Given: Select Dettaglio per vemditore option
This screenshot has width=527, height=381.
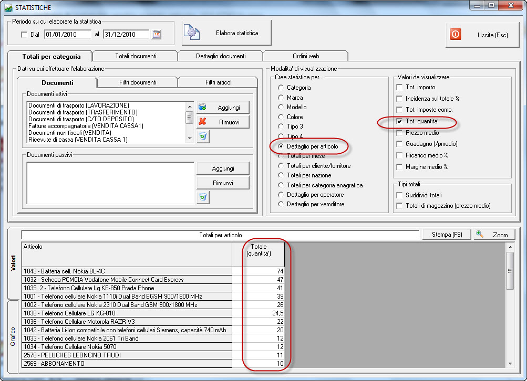Looking at the screenshot, I should click(x=281, y=204).
